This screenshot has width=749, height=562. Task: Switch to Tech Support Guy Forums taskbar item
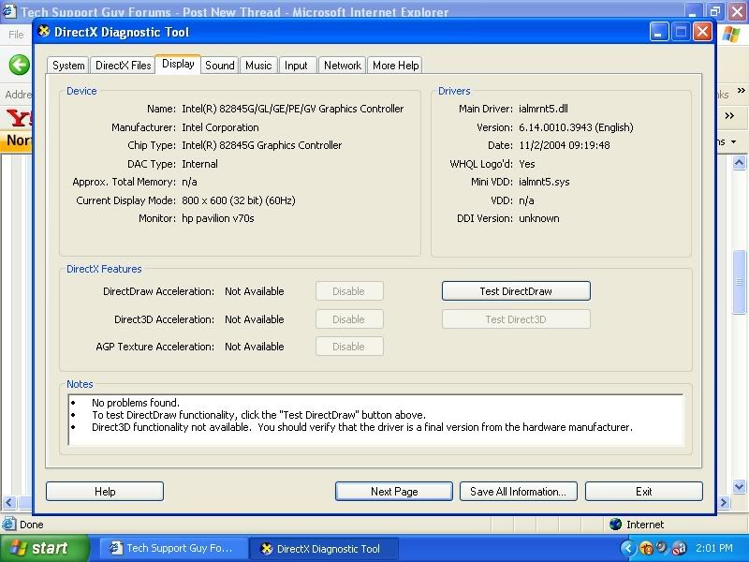pos(174,548)
